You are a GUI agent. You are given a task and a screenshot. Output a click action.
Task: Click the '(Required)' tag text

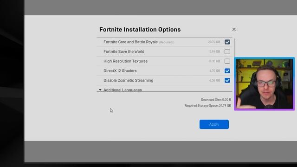coord(166,42)
